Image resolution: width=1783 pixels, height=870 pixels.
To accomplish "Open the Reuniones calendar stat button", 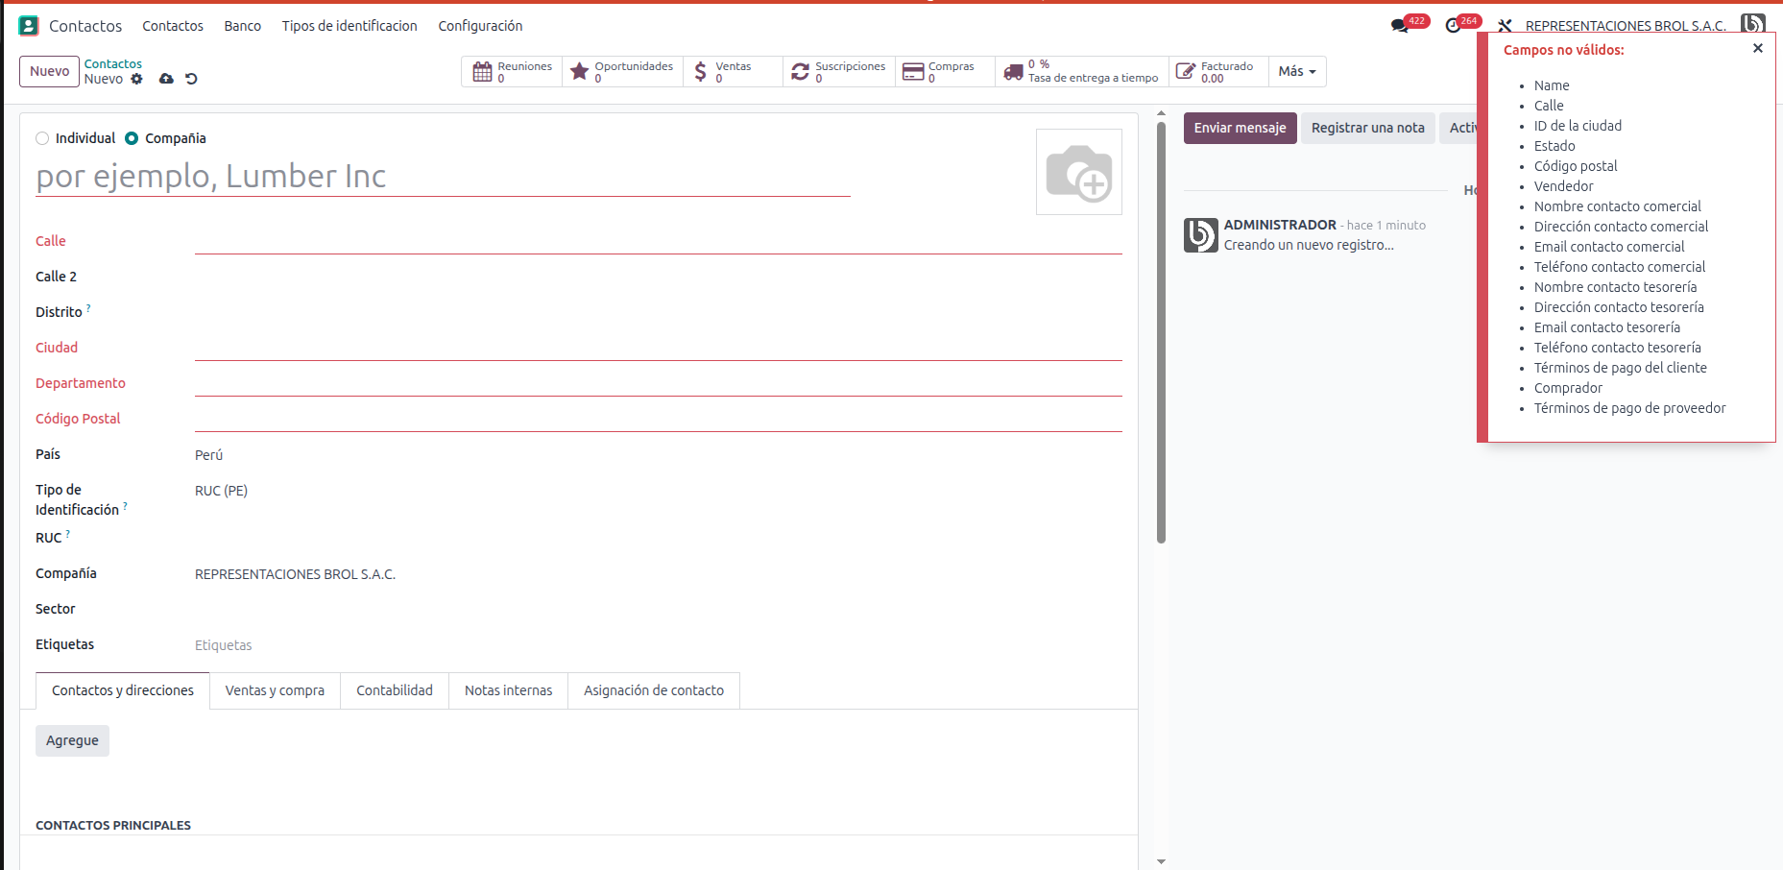I will tap(512, 72).
